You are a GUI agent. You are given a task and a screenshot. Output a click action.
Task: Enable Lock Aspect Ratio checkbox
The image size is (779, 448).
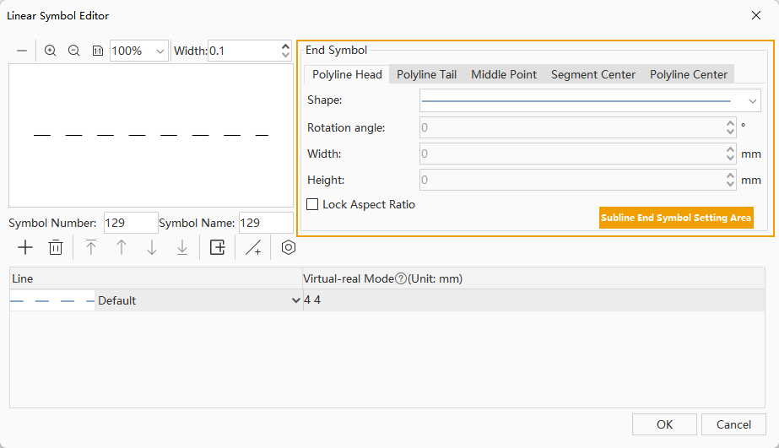(312, 204)
